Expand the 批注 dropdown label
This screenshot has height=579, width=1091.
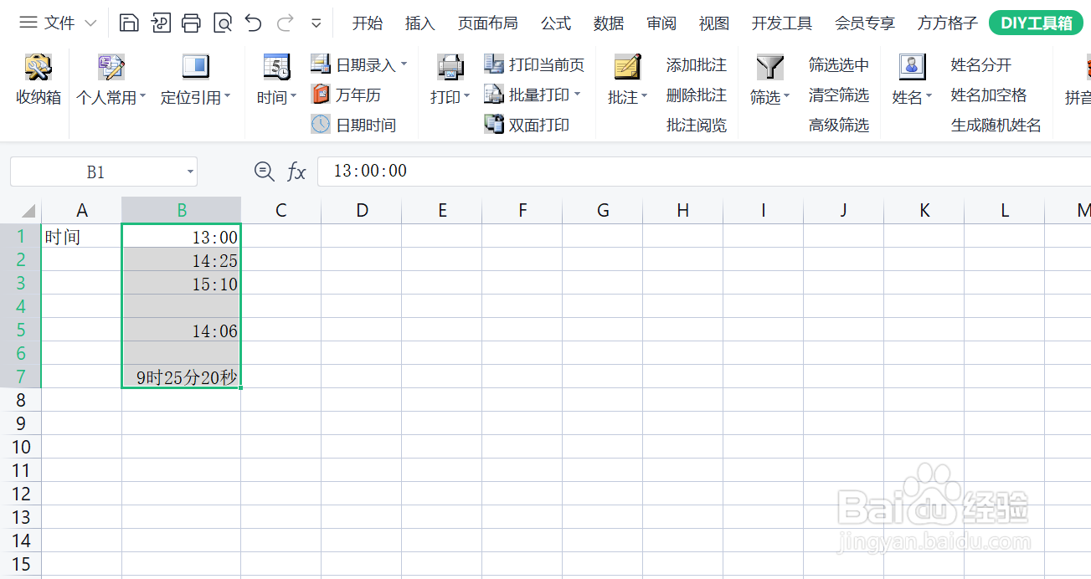[627, 98]
